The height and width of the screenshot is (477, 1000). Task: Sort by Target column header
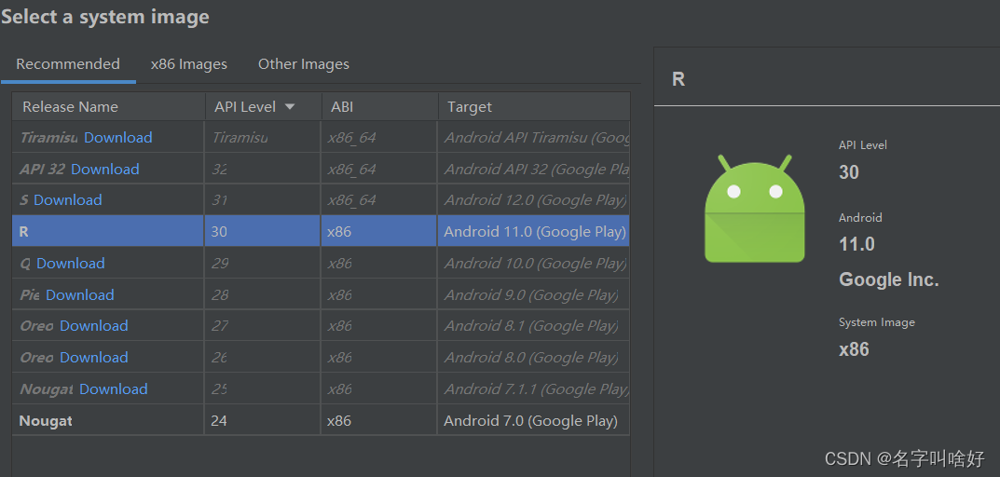point(534,106)
